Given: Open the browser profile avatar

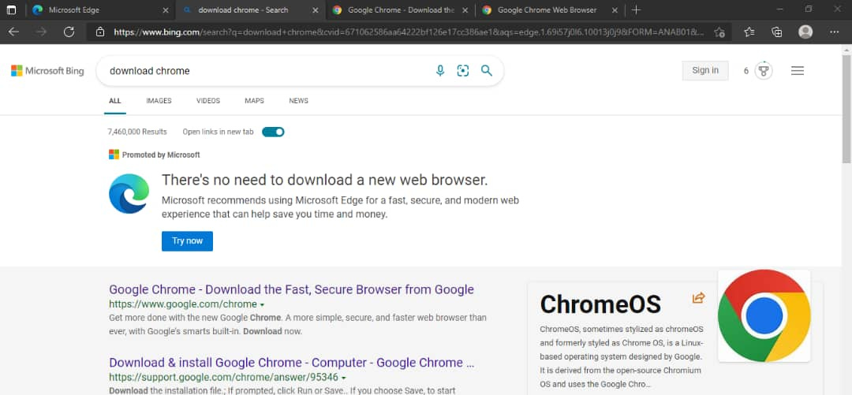Looking at the screenshot, I should click(805, 32).
